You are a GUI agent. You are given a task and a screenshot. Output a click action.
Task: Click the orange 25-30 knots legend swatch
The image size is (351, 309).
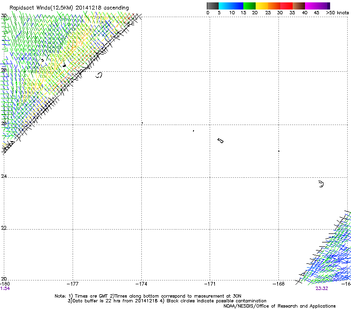274,6
